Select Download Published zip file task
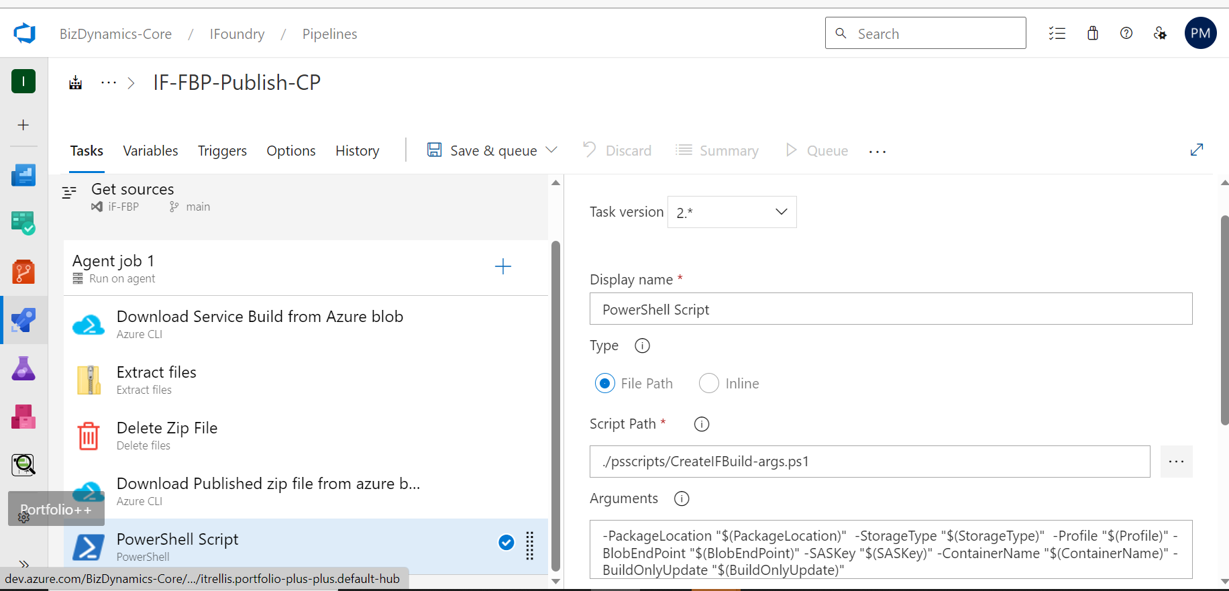The image size is (1229, 591). (x=306, y=491)
